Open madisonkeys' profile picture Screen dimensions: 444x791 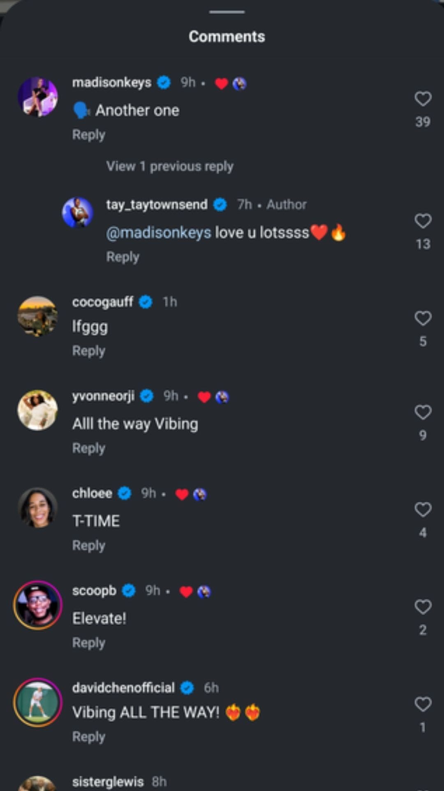38,97
